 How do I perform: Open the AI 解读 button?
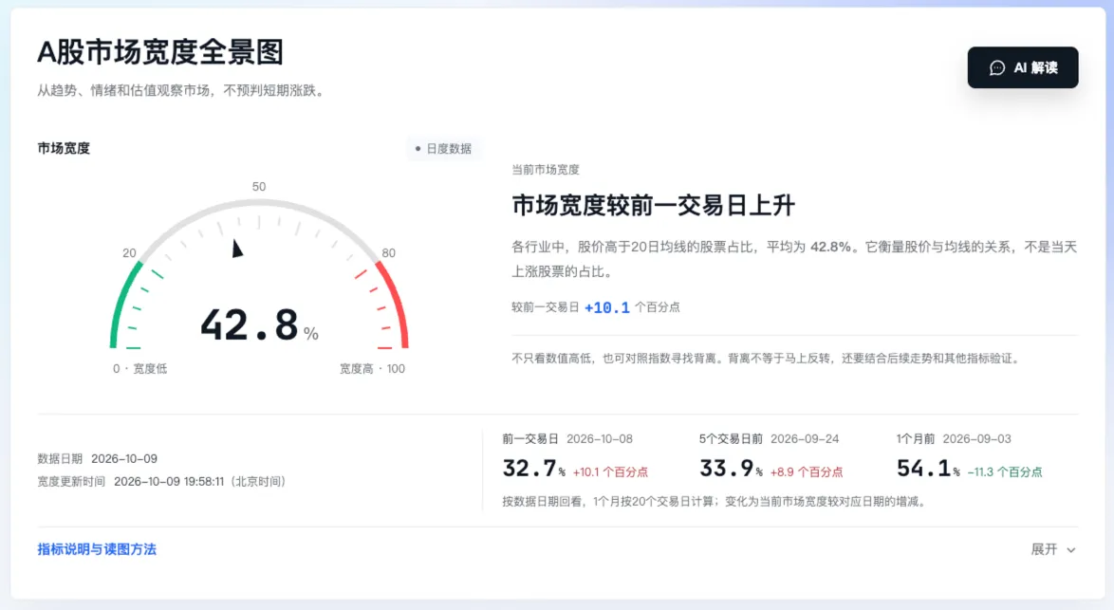1022,67
